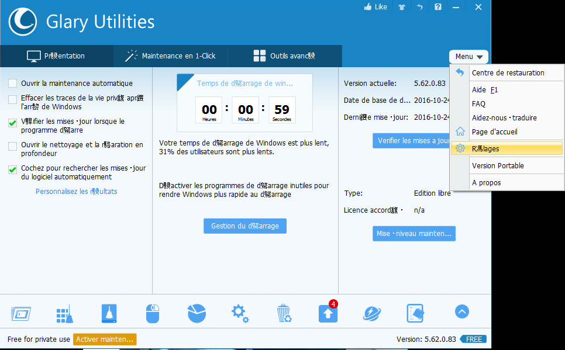This screenshot has height=350, width=565.
Task: Minimize the Glary Utilities window
Action: (x=456, y=7)
